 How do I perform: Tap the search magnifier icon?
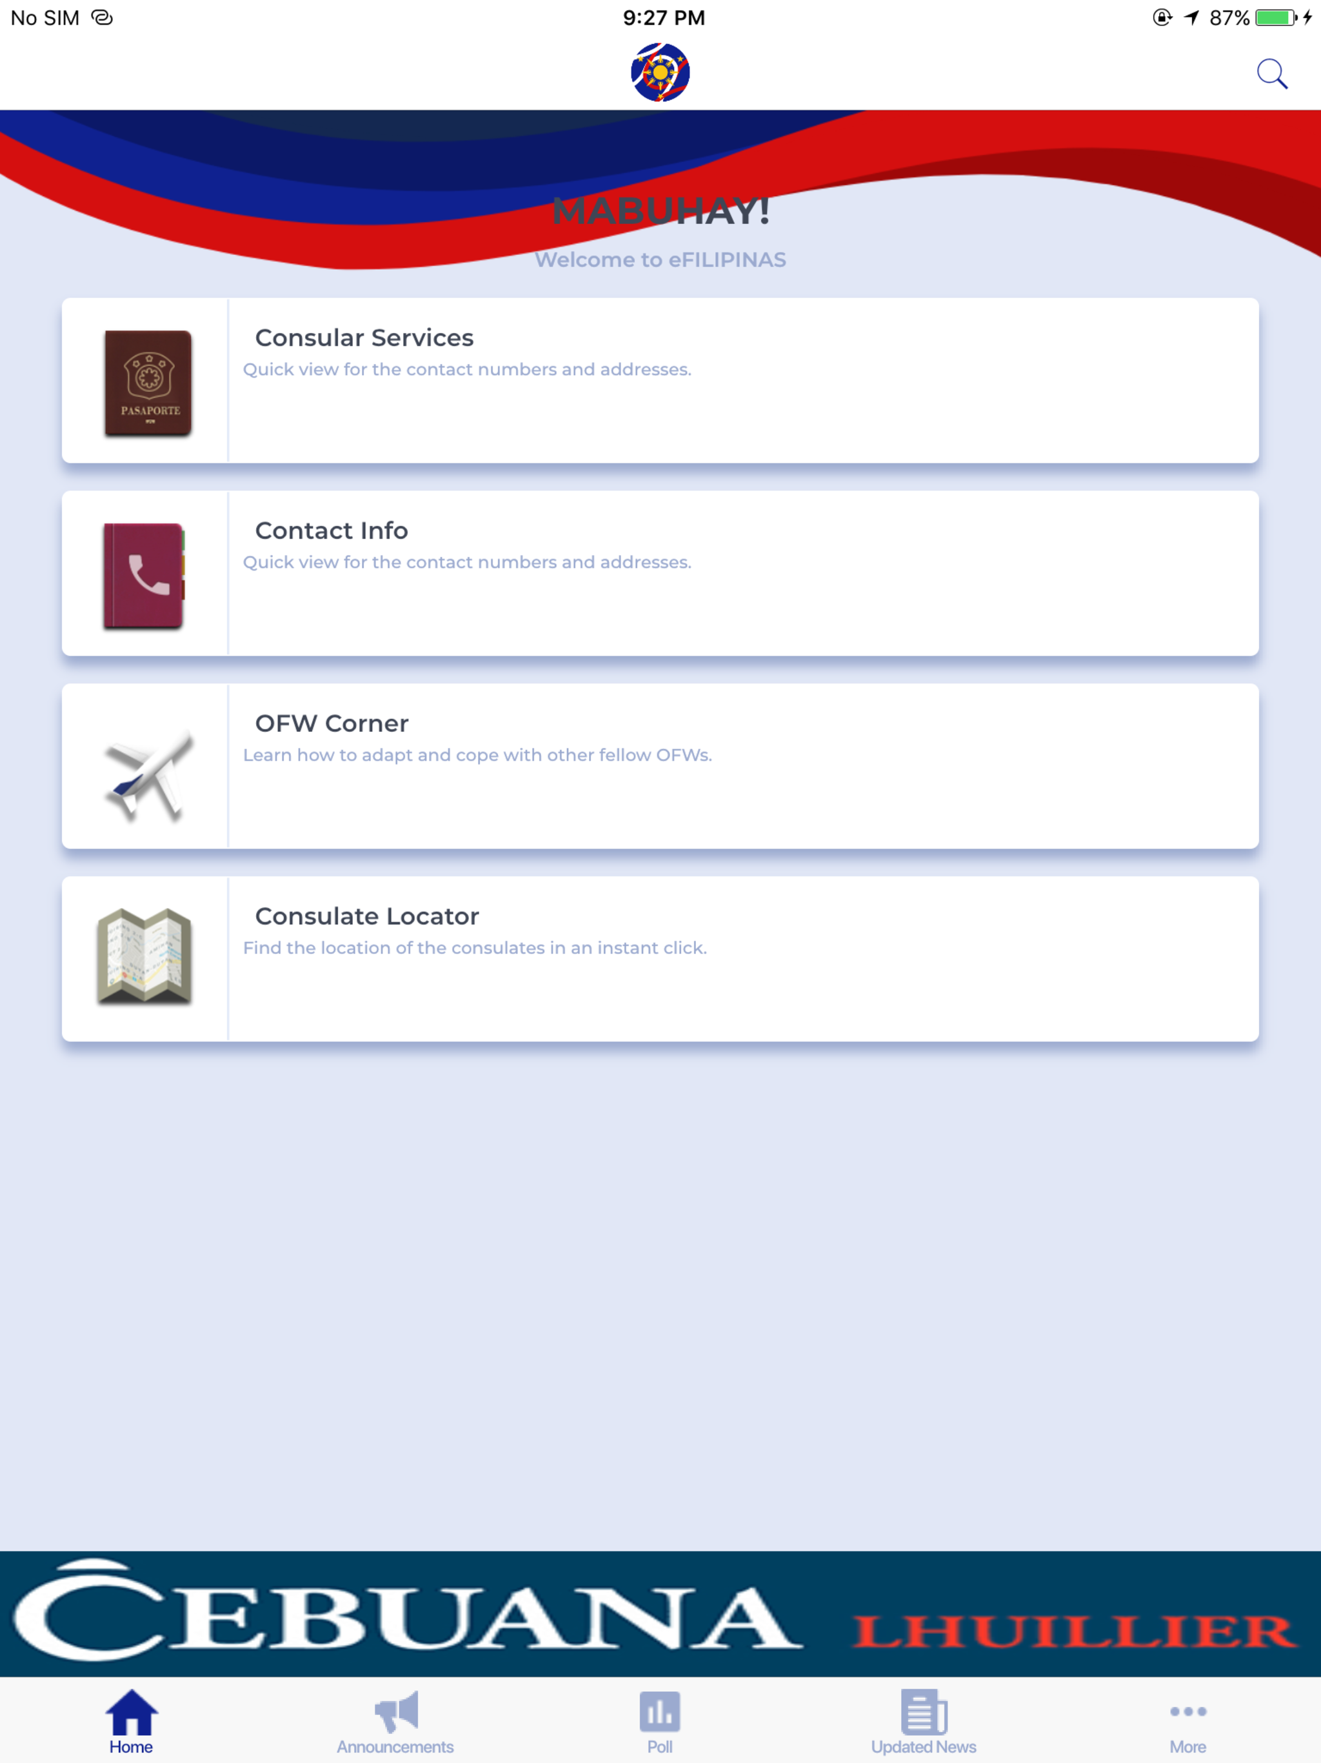(1271, 74)
